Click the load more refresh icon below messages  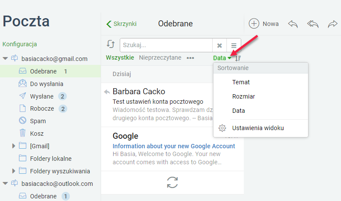point(172,182)
